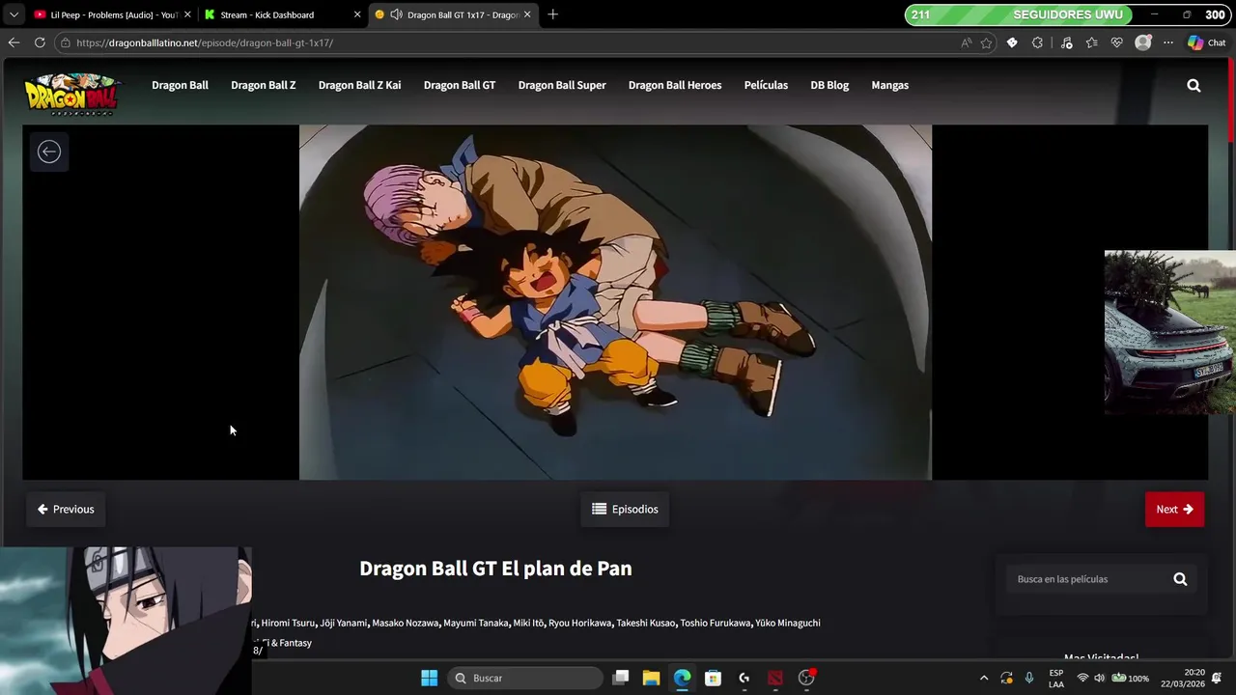The width and height of the screenshot is (1236, 695).
Task: Click the Yūko Minaguchi cast link
Action: pyautogui.click(x=788, y=623)
